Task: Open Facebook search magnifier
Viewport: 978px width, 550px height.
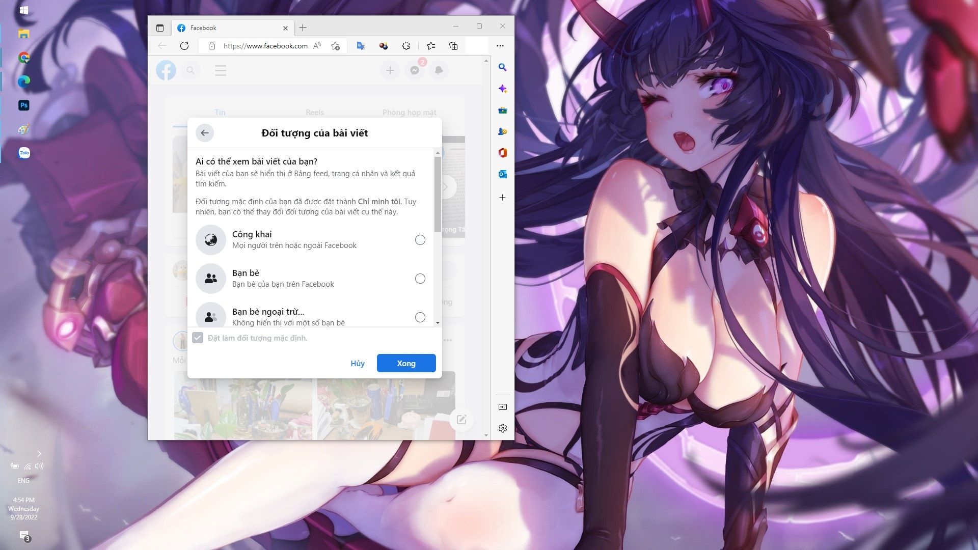Action: point(191,70)
